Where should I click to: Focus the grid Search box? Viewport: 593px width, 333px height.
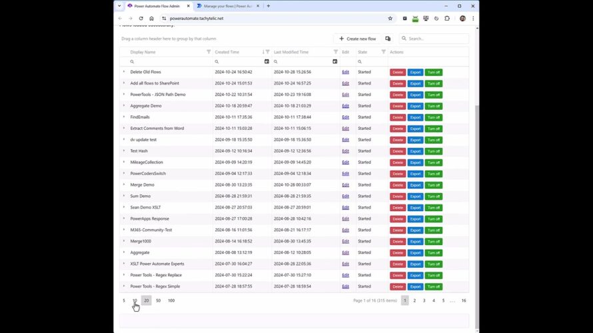click(434, 39)
